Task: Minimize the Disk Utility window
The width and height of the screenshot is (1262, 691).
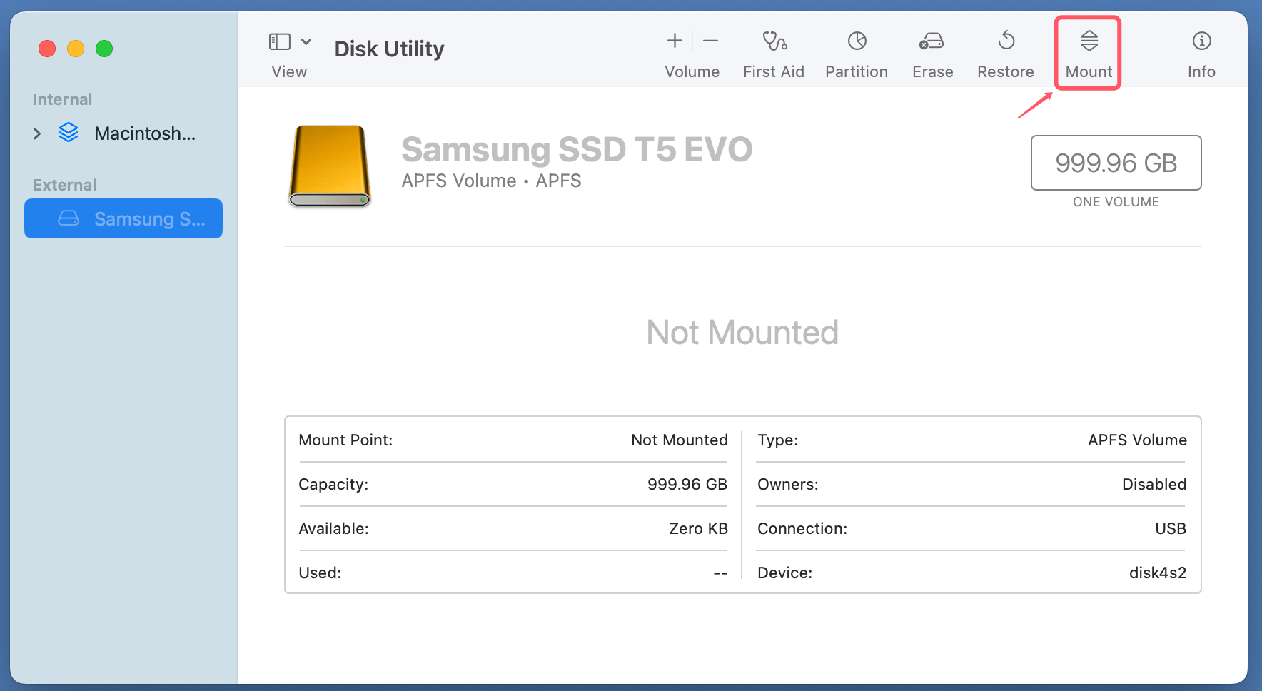Action: point(76,49)
